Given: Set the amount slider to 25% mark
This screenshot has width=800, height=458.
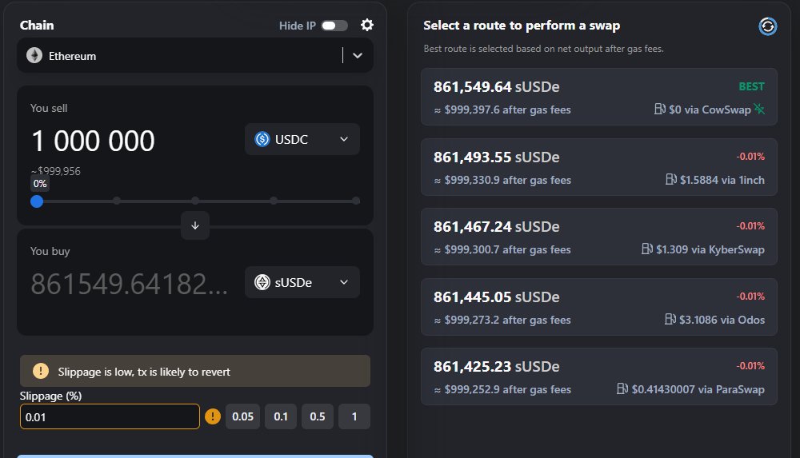Looking at the screenshot, I should click(x=117, y=201).
